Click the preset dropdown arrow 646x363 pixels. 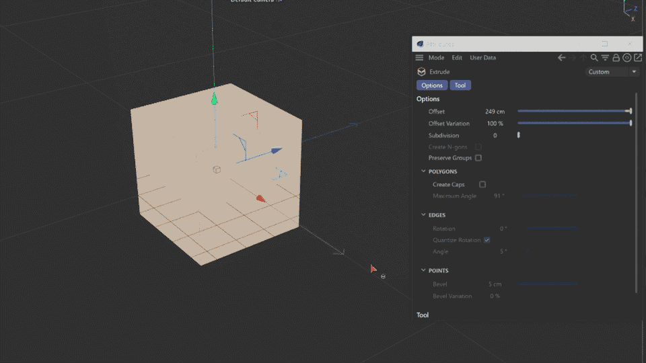click(634, 72)
